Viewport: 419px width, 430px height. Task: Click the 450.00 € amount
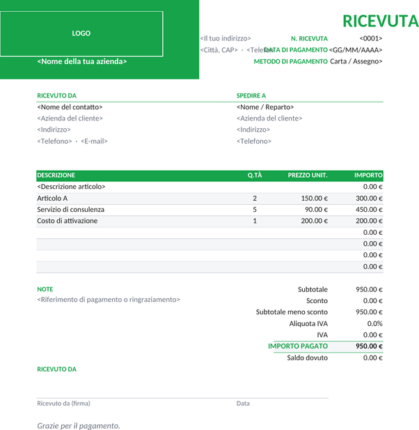tap(369, 210)
